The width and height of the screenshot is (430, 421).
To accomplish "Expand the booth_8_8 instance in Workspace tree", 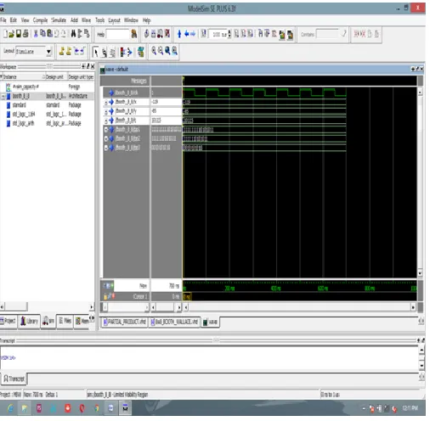I will pos(3,97).
